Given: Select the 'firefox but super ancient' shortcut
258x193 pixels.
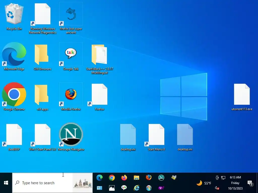Looking at the screenshot, I should 71,18.
